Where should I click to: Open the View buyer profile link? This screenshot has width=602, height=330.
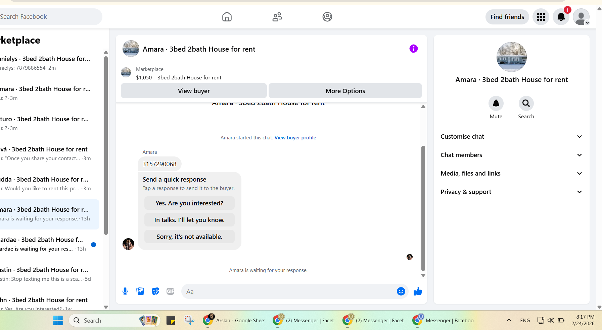click(x=295, y=138)
